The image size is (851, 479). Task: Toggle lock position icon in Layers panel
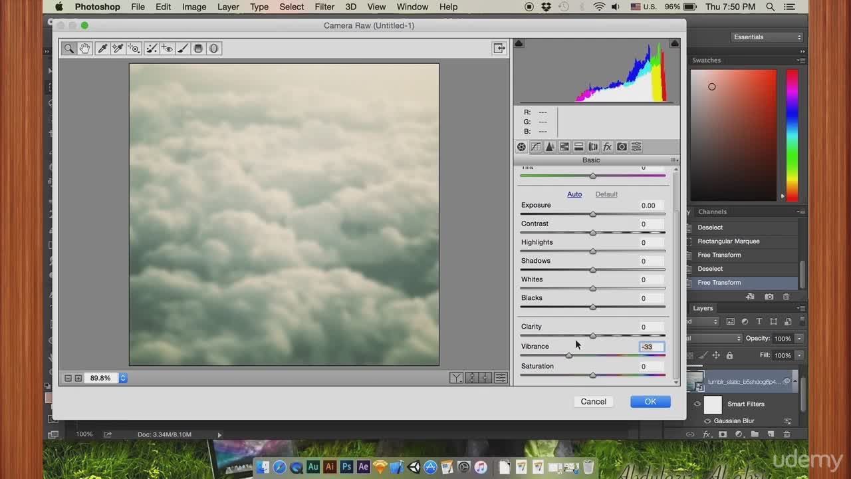(x=716, y=355)
